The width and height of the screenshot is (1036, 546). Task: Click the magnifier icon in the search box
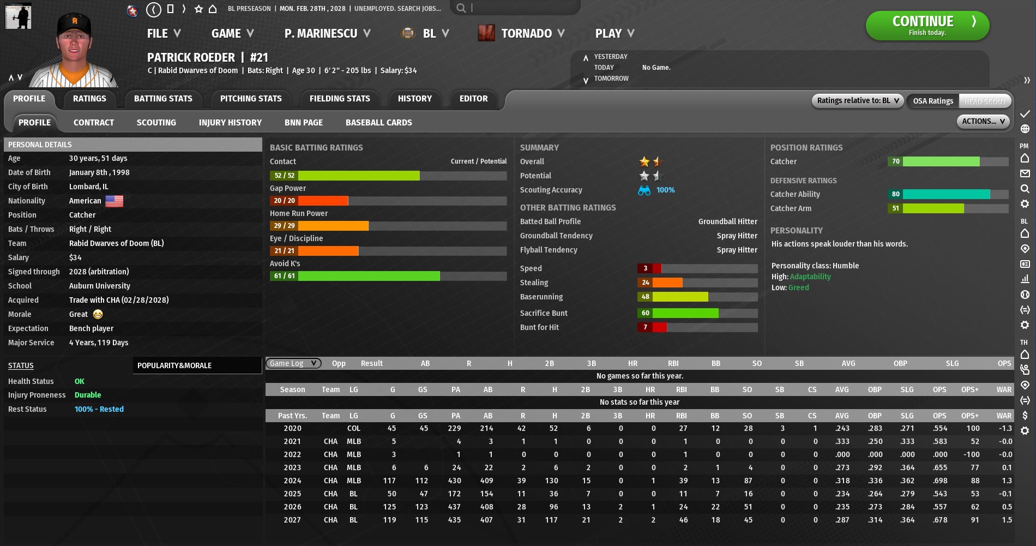click(x=461, y=8)
